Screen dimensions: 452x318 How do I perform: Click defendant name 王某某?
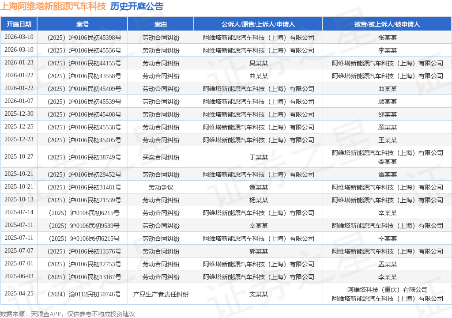point(388,140)
